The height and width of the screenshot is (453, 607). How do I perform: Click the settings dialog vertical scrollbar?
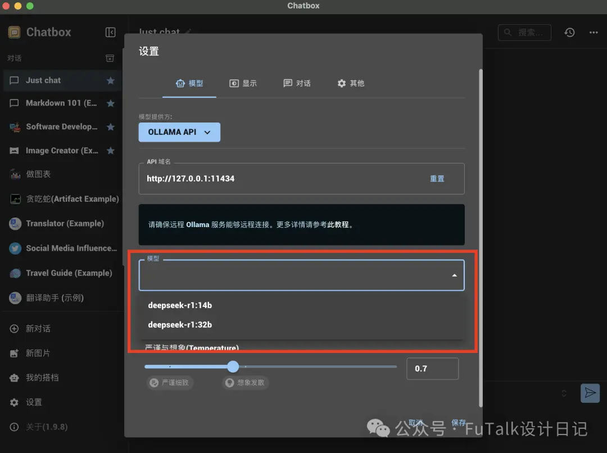[481, 238]
